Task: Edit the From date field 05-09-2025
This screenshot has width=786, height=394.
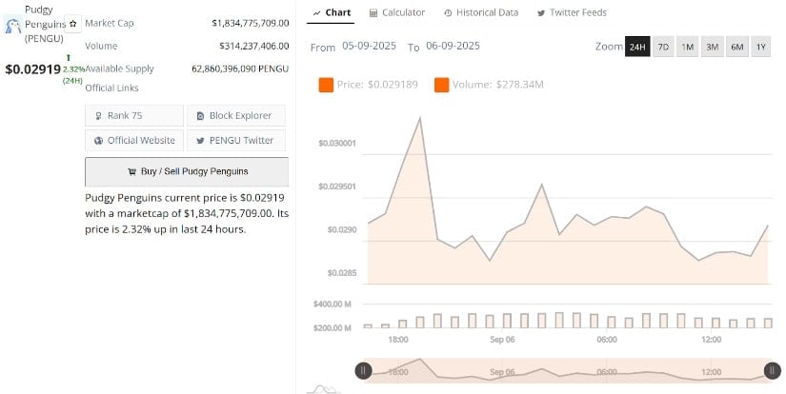Action: click(369, 46)
